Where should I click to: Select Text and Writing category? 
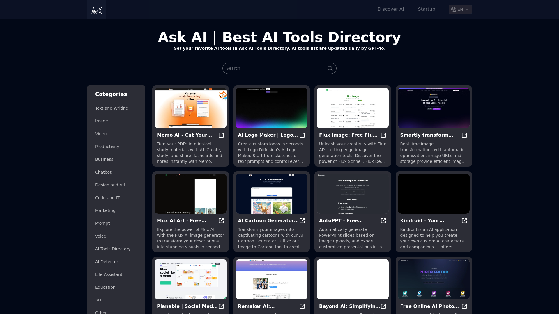pyautogui.click(x=112, y=108)
